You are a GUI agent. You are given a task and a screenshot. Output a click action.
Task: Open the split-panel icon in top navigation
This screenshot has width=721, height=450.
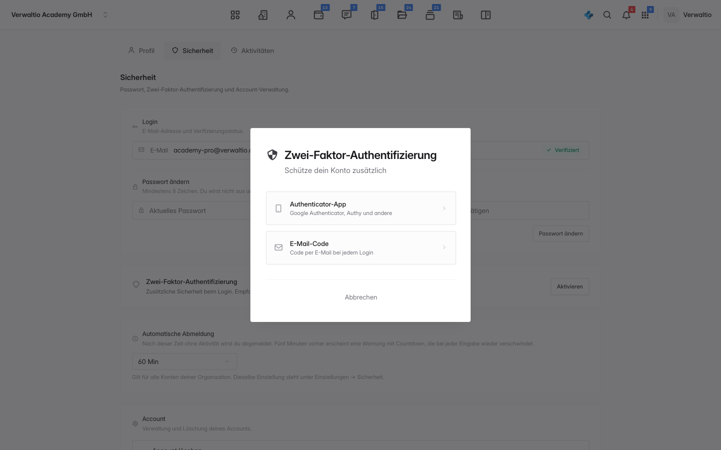[486, 15]
